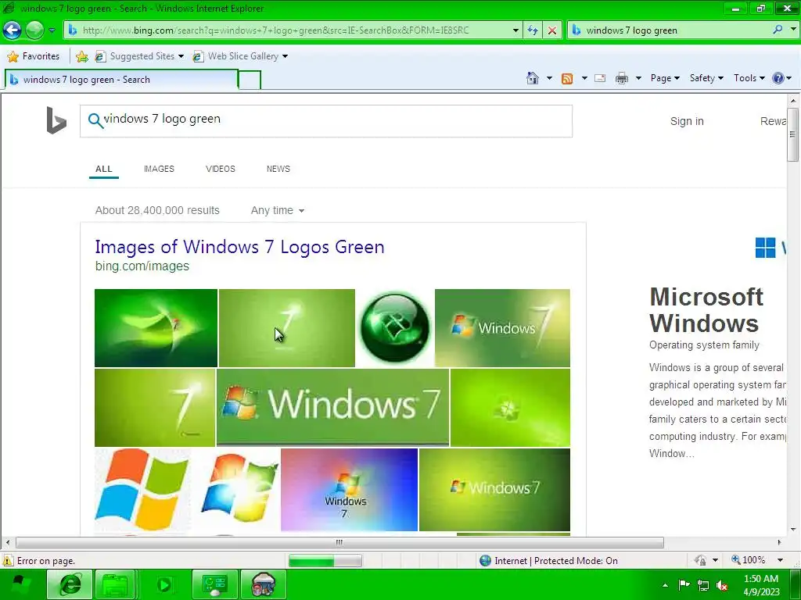This screenshot has height=600, width=801.
Task: Switch to the NEWS tab
Action: [x=278, y=169]
